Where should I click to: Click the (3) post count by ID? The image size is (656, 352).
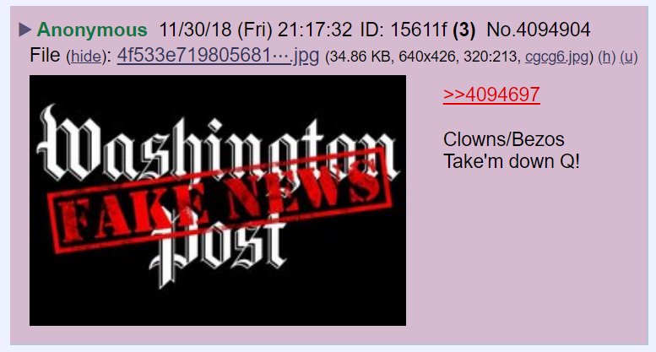464,30
